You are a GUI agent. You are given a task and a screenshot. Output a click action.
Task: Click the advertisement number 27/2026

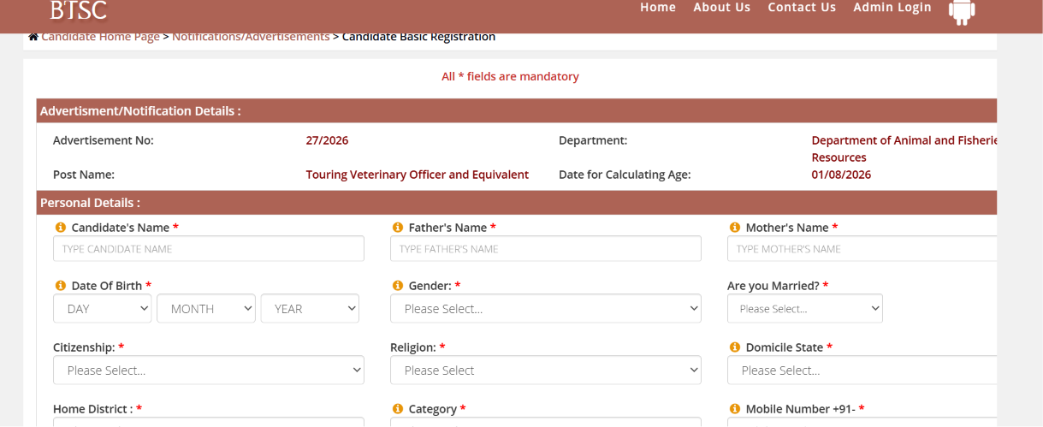(x=327, y=140)
